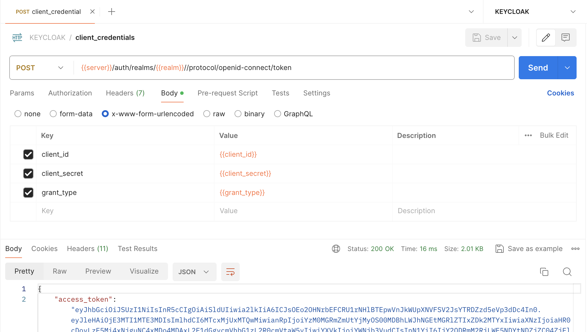Click the Save as example icon
587x332 pixels.
tap(500, 249)
